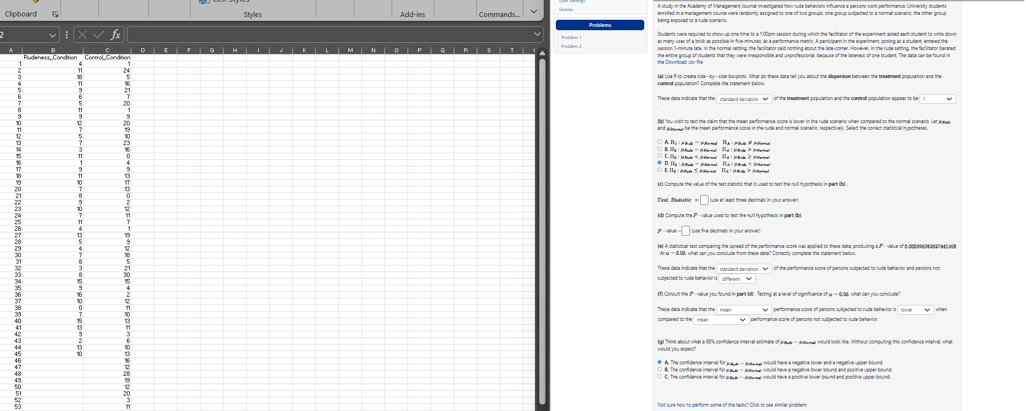This screenshot has height=411, width=1026.
Task: Expand the Excel formula bar chevron
Action: tap(537, 35)
